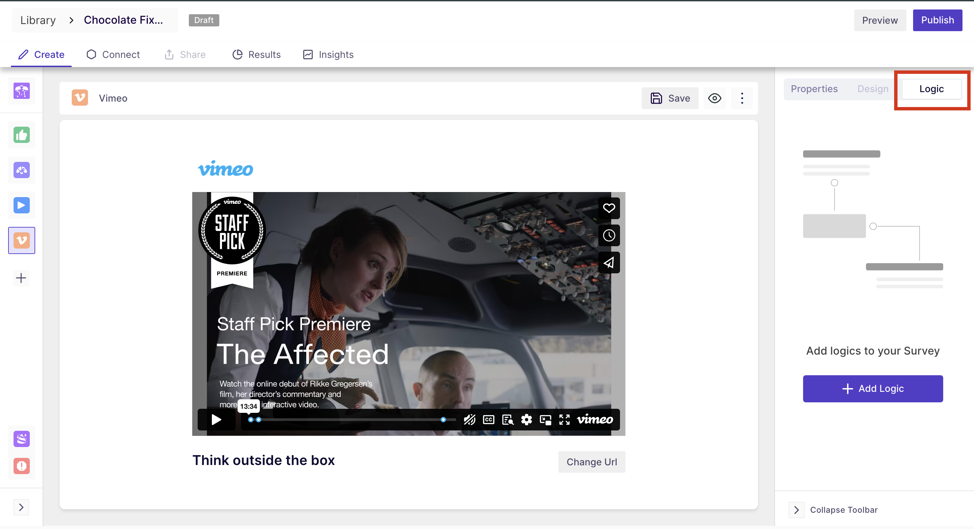Expand the left sidebar with chevron
Image resolution: width=974 pixels, height=529 pixels.
[21, 507]
